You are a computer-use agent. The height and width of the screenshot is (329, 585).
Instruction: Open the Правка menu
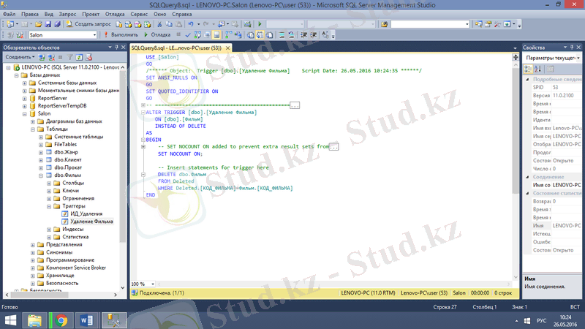[x=30, y=14]
